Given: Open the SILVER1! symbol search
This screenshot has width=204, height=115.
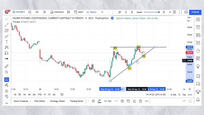Looking at the screenshot, I should 19,12.
